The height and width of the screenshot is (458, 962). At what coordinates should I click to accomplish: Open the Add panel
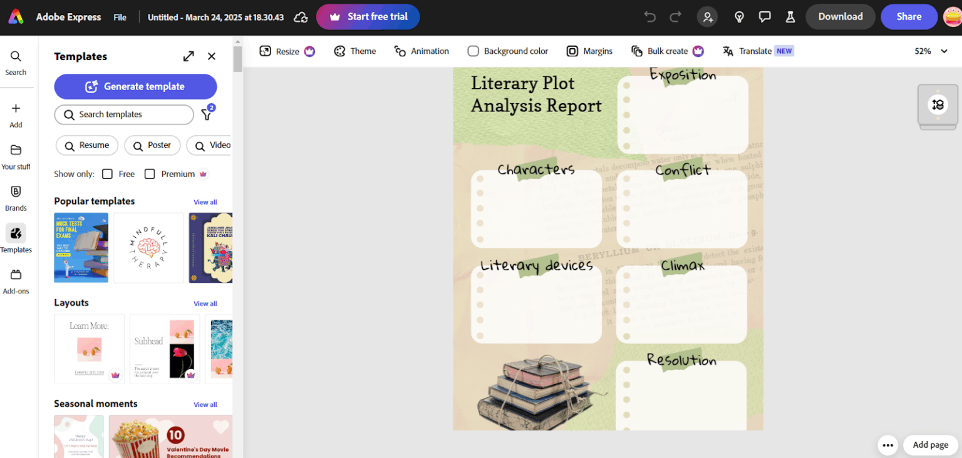(x=16, y=114)
